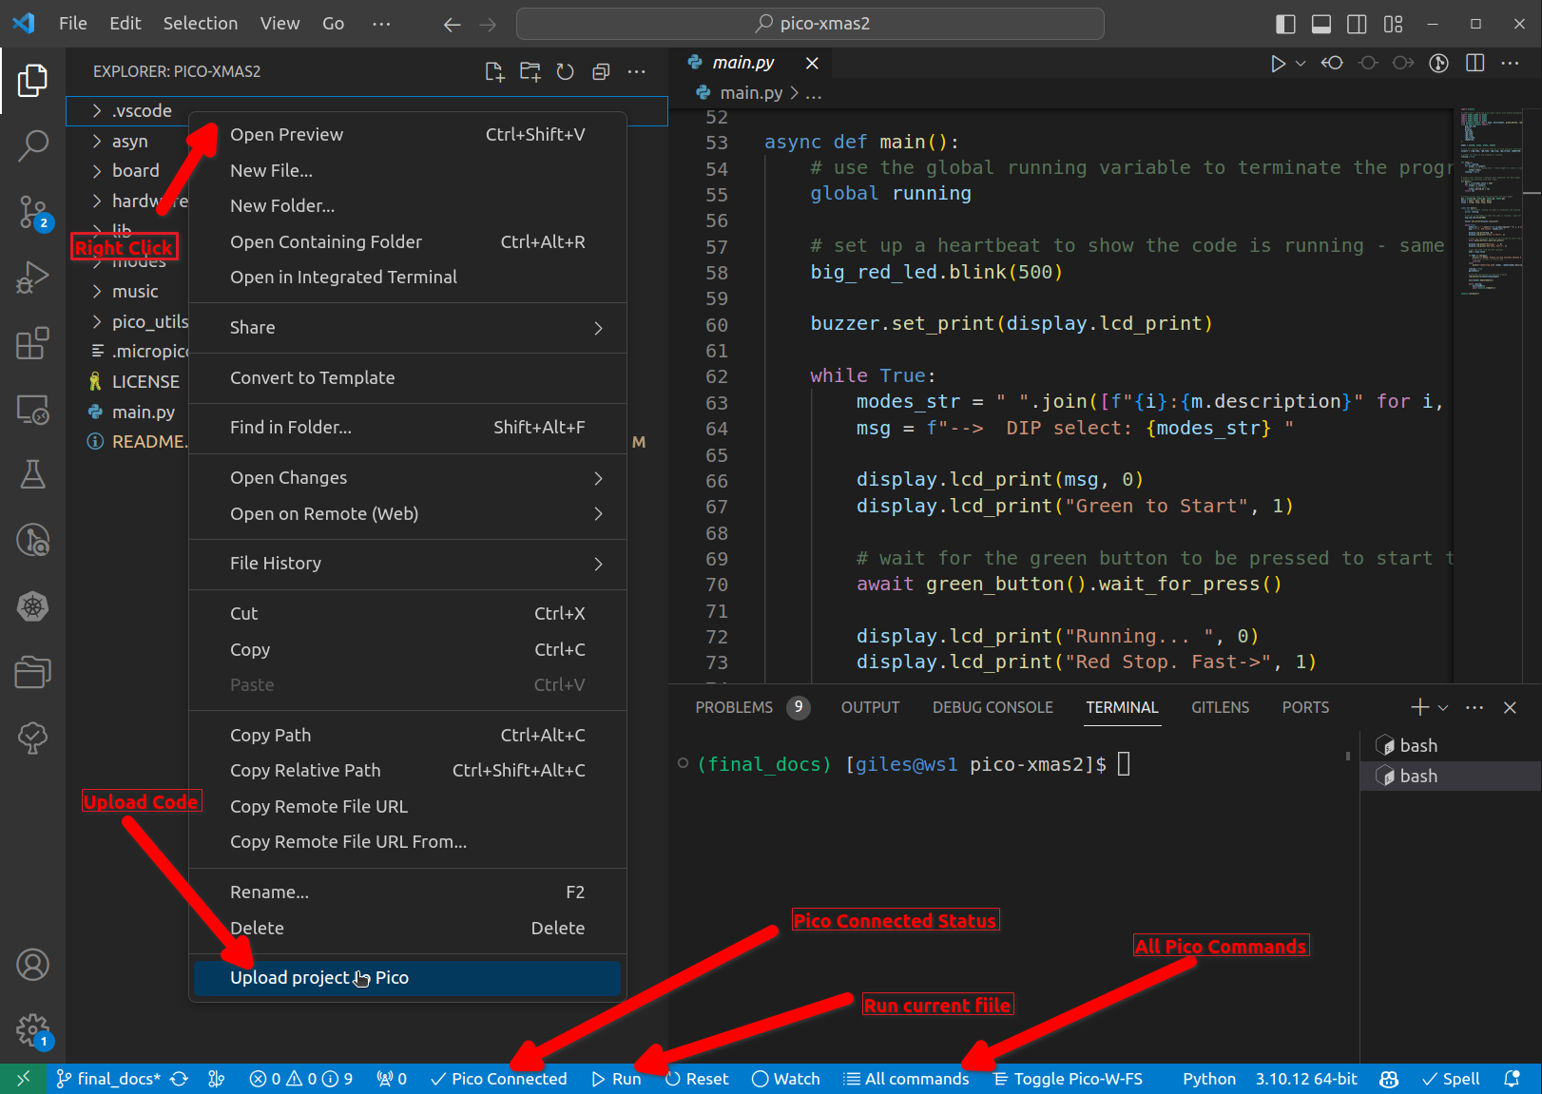Image resolution: width=1542 pixels, height=1094 pixels.
Task: Open the Share submenu
Action: [407, 328]
